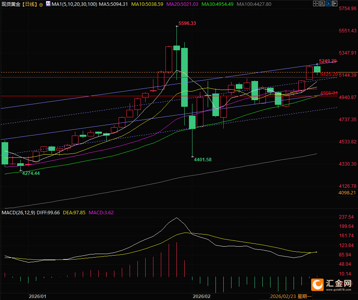
Task: Click the 4940.87 axis price
Action: click(348, 97)
